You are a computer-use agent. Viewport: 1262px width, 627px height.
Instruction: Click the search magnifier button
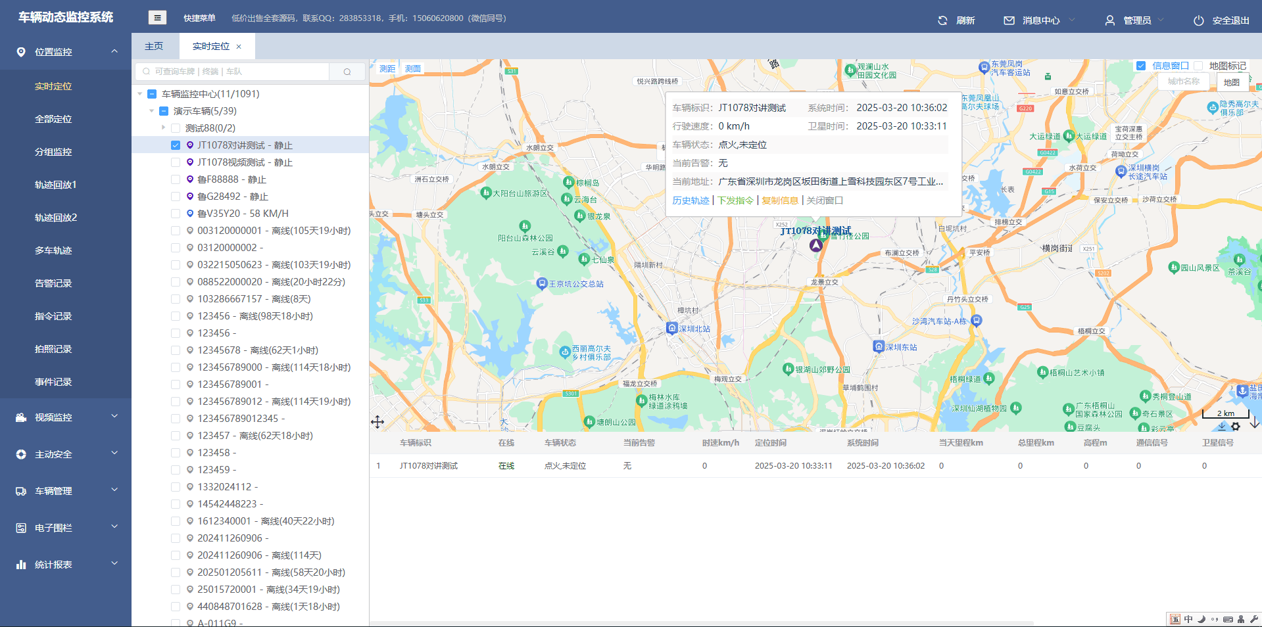[x=347, y=72]
